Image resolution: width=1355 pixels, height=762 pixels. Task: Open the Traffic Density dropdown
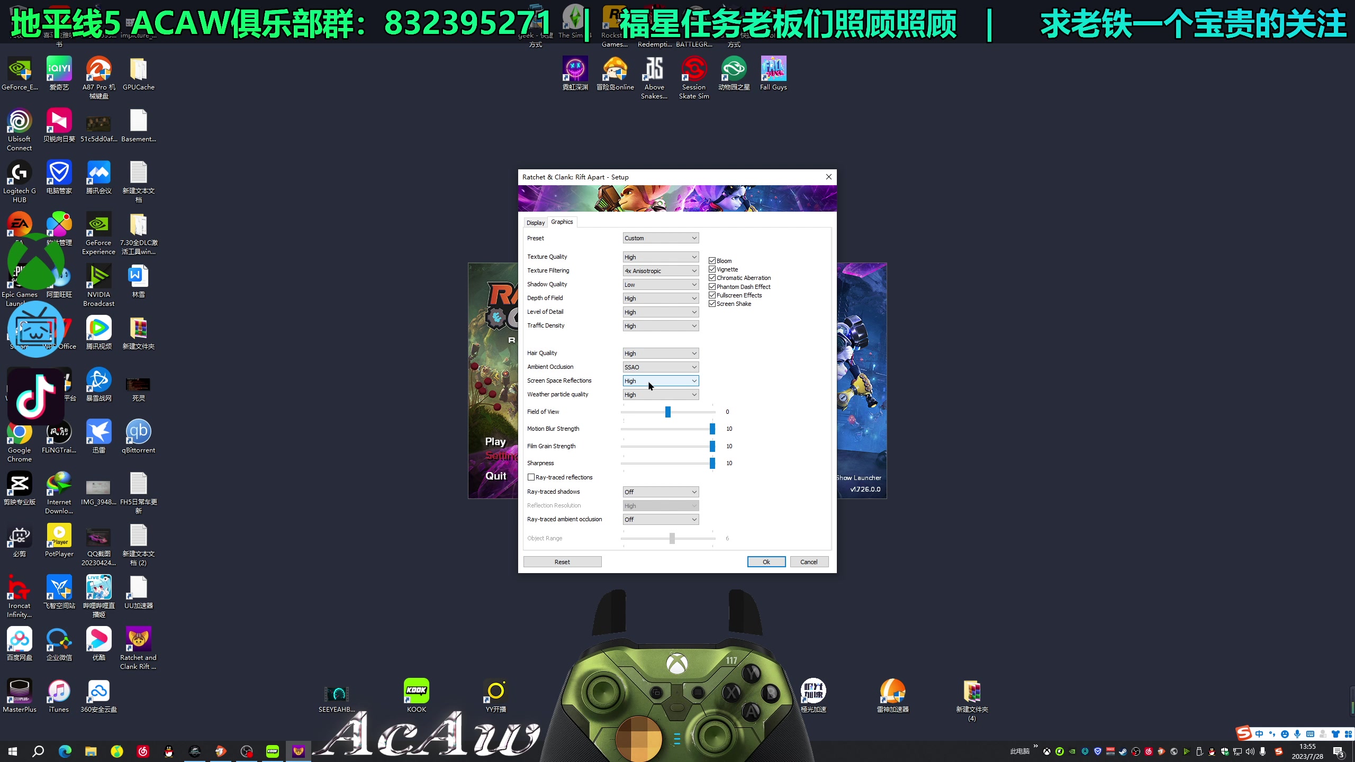(661, 325)
